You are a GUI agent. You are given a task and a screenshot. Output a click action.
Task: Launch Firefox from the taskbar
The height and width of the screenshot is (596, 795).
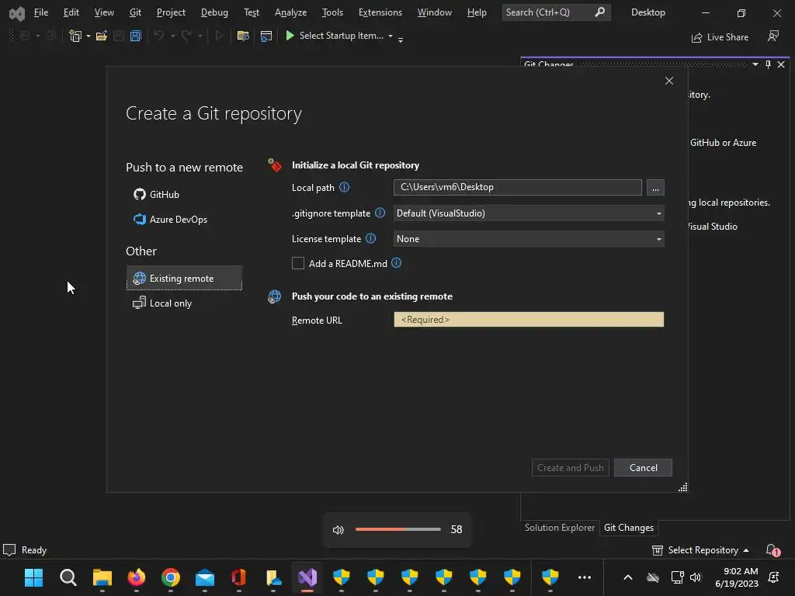pos(137,577)
